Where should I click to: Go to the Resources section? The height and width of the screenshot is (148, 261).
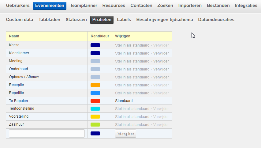(114, 6)
